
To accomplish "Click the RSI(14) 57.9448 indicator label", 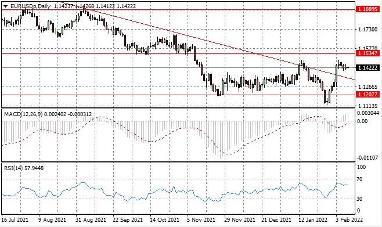I will click(24, 168).
